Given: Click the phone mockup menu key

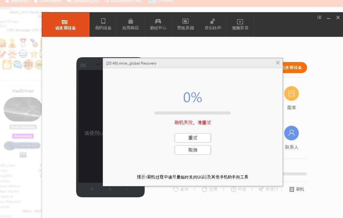Looking at the screenshot, I should tap(92, 189).
